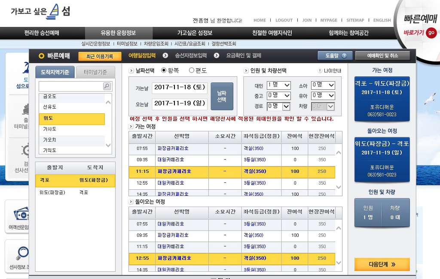Switch to the 터미널기준 tab

pos(95,72)
